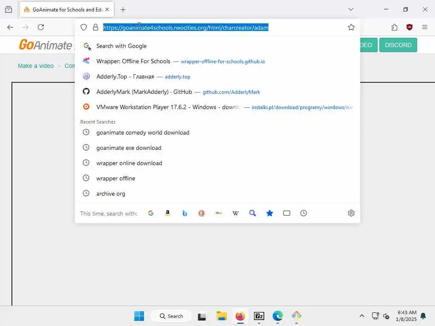435x326 pixels.
Task: Open Microsoft Edge from taskbar
Action: tap(278, 316)
